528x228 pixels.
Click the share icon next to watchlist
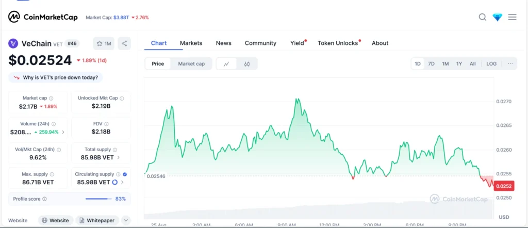click(x=124, y=43)
